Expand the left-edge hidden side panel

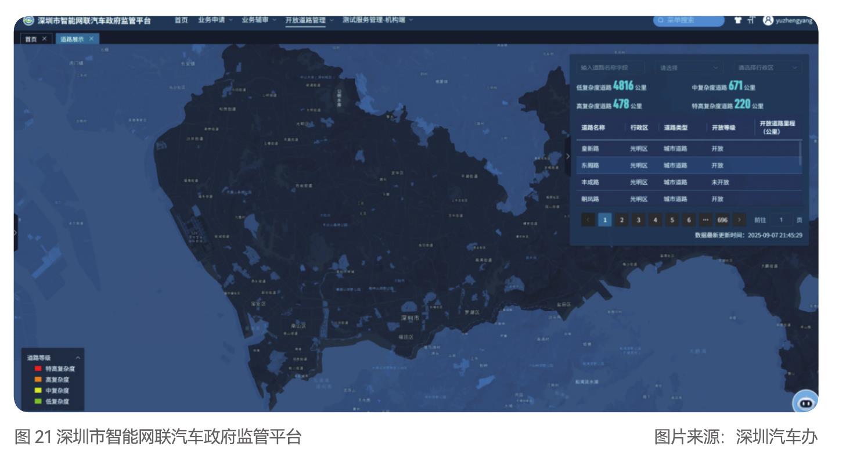(x=16, y=232)
